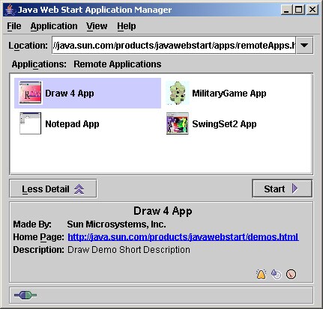Collapse details with Less Detail button

coord(53,189)
